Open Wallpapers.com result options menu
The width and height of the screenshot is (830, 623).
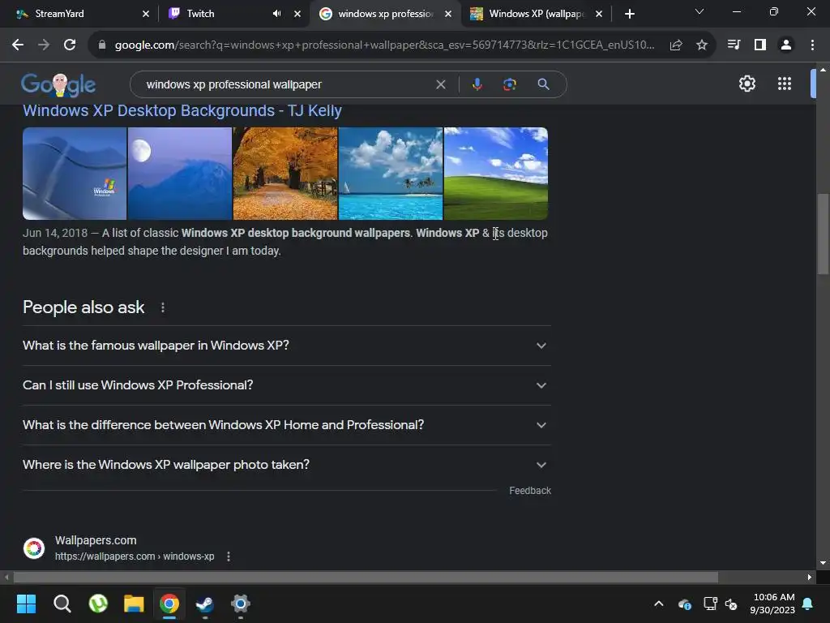pos(228,556)
